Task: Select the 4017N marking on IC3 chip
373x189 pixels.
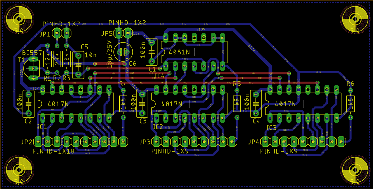Action: [x=285, y=104]
